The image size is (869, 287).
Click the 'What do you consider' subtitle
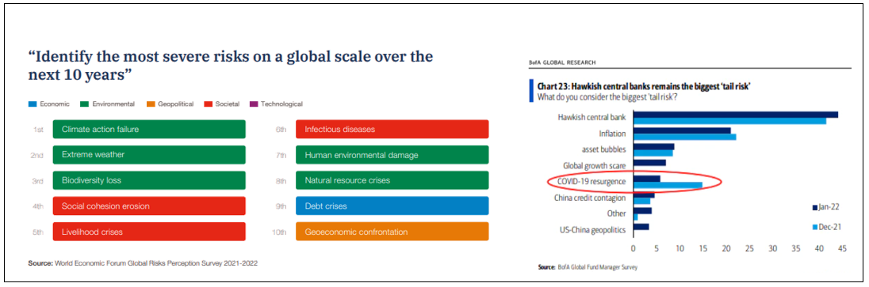607,97
